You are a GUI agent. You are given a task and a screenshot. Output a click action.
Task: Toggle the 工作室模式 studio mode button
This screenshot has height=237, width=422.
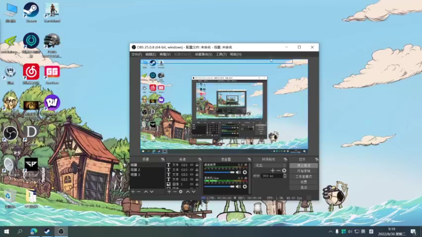(304, 176)
